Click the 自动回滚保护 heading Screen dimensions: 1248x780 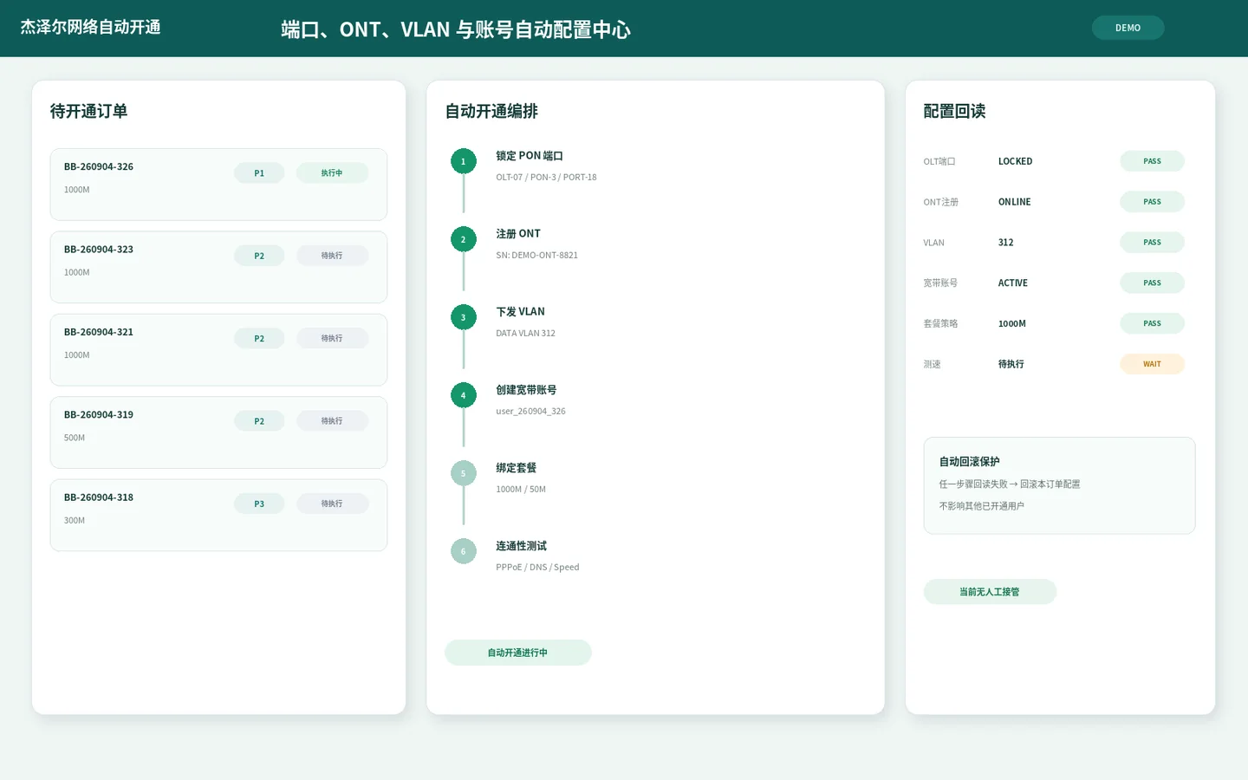(969, 462)
